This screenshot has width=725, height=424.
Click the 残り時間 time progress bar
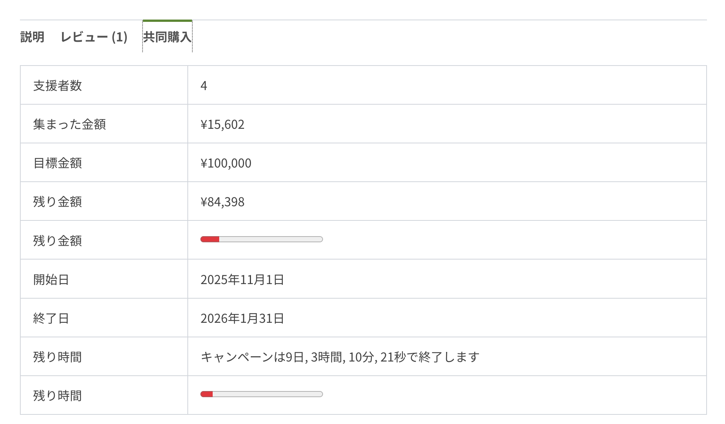[261, 394]
